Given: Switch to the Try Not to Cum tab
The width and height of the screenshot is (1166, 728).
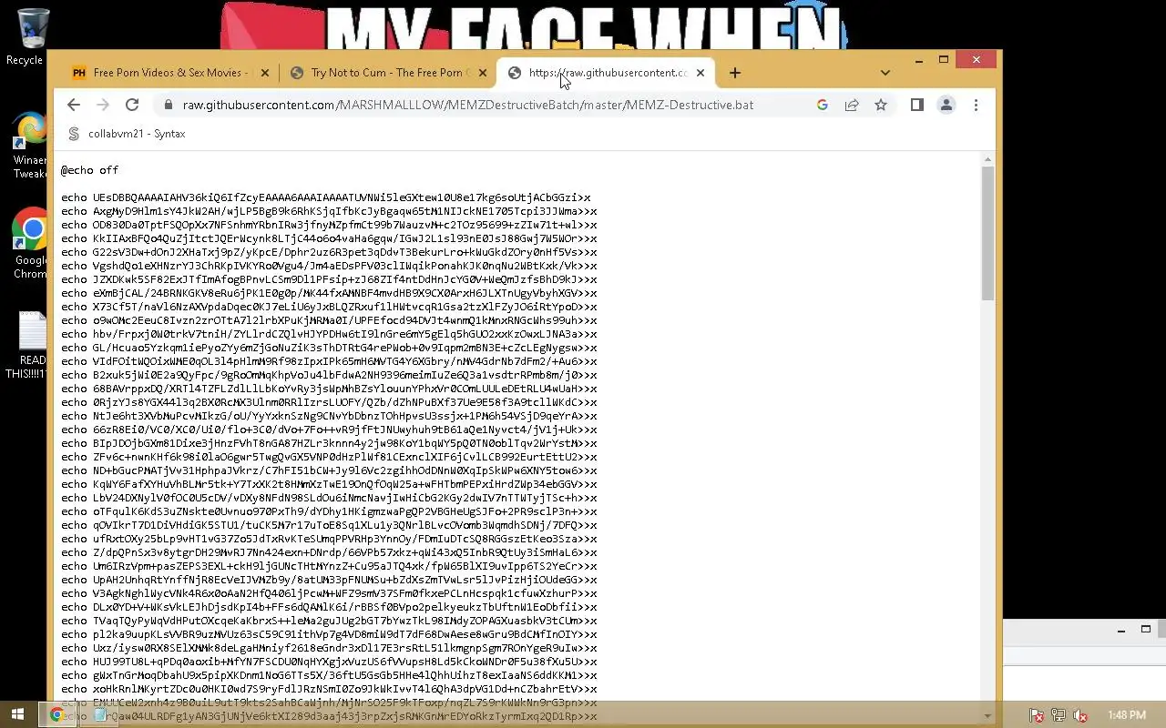Looking at the screenshot, I should tap(388, 73).
